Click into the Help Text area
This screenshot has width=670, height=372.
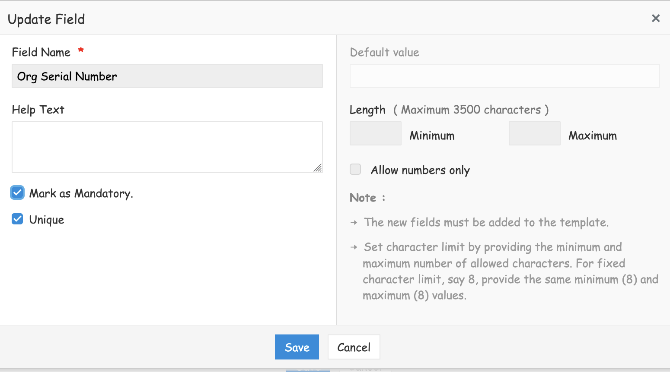pos(167,147)
